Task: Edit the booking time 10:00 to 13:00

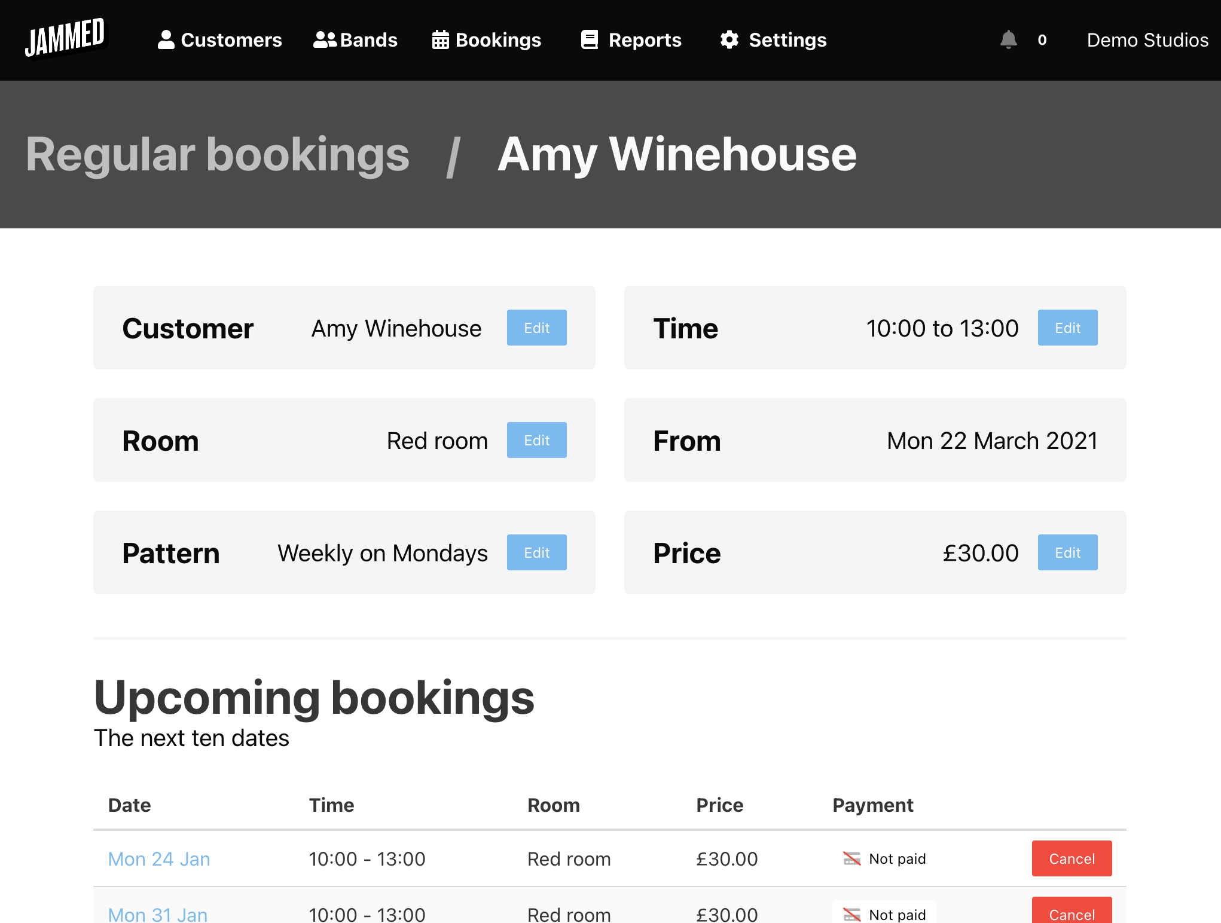Action: tap(1068, 328)
